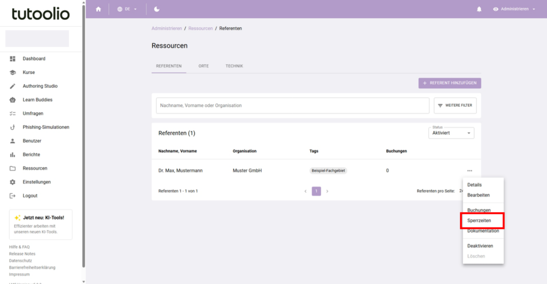Switch to the Orte tab
Screen dimensions: 547x284
point(204,66)
